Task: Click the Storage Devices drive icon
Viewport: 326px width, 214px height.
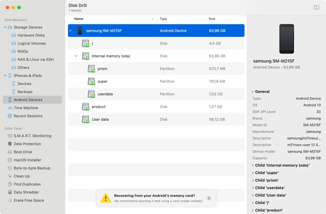Action: 10,27
